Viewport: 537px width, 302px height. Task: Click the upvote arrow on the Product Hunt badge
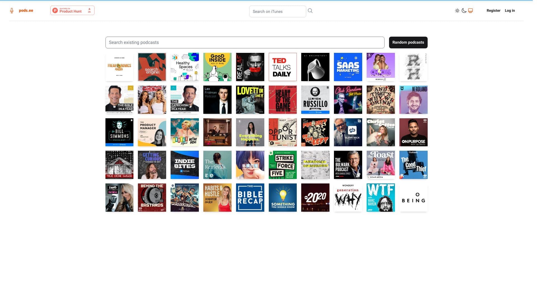click(x=89, y=9)
